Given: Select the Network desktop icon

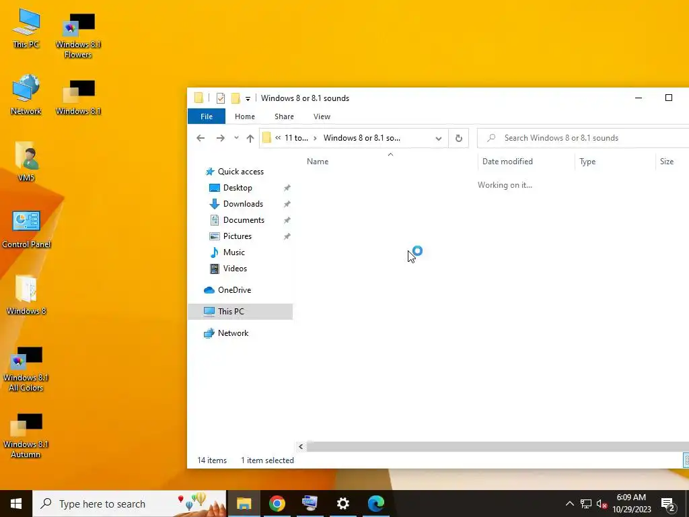Looking at the screenshot, I should click(26, 95).
